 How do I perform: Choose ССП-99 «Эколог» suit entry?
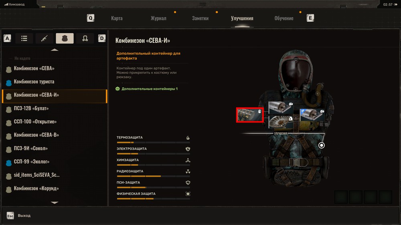(32, 162)
